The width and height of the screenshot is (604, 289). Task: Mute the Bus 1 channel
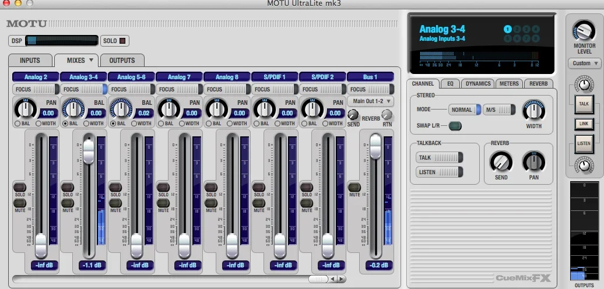pos(354,187)
